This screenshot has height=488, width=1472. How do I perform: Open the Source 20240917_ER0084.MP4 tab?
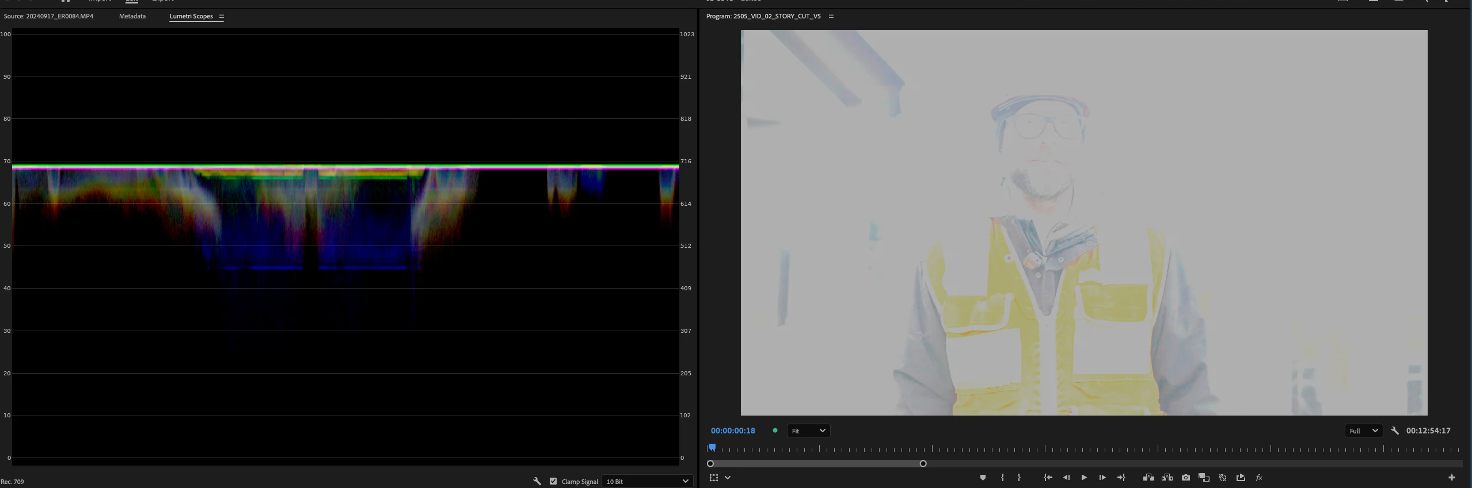pyautogui.click(x=48, y=16)
